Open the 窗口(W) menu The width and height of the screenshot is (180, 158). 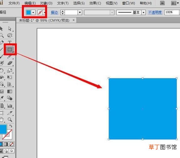128,3
